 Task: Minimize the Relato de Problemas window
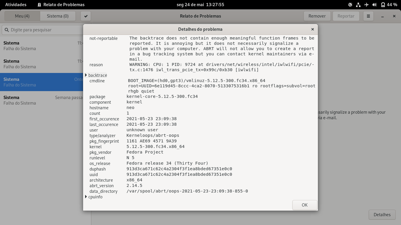[383, 16]
